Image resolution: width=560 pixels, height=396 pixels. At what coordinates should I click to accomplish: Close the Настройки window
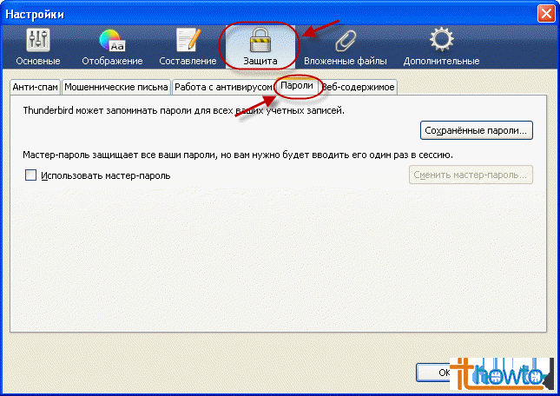click(x=546, y=14)
